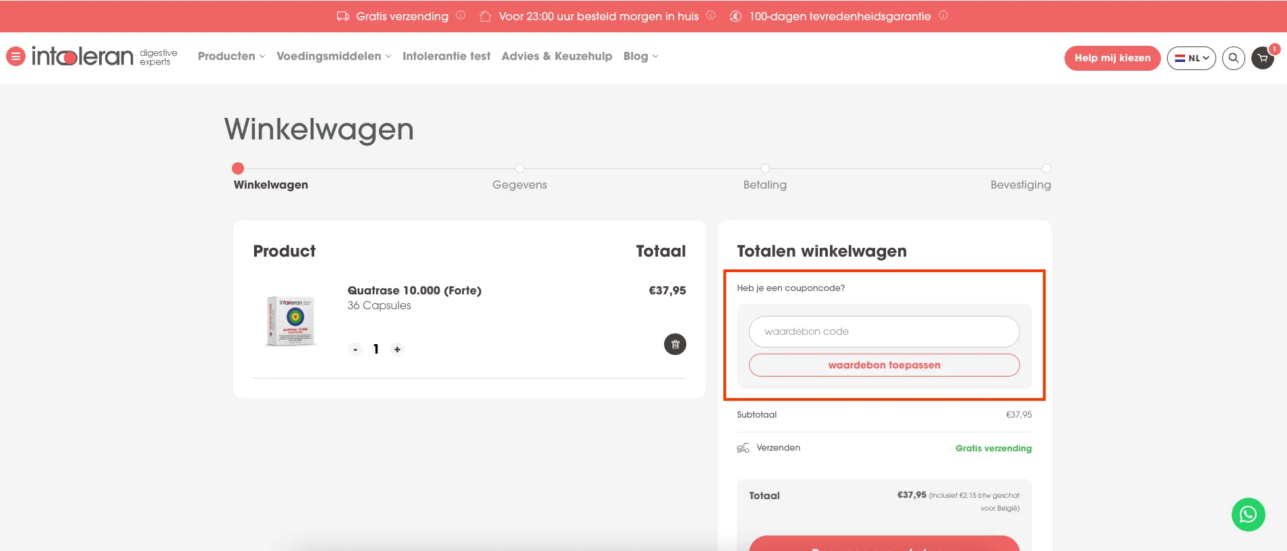Expand the Producten menu
The height and width of the screenshot is (551, 1287).
pos(231,57)
